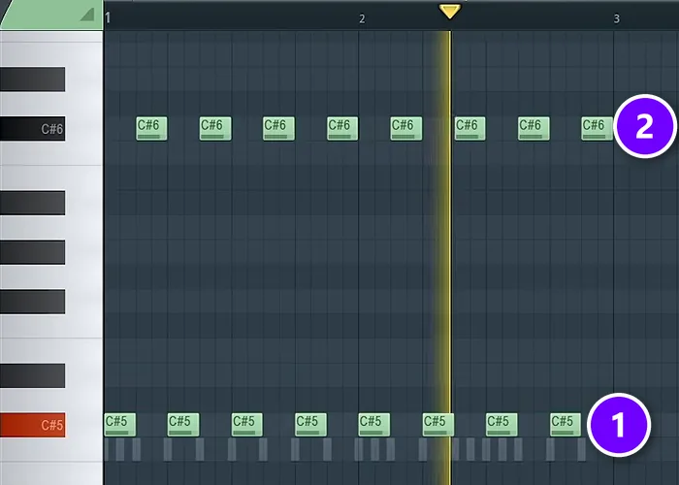
Task: Select the last C#5 note before bar 3
Action: point(566,425)
